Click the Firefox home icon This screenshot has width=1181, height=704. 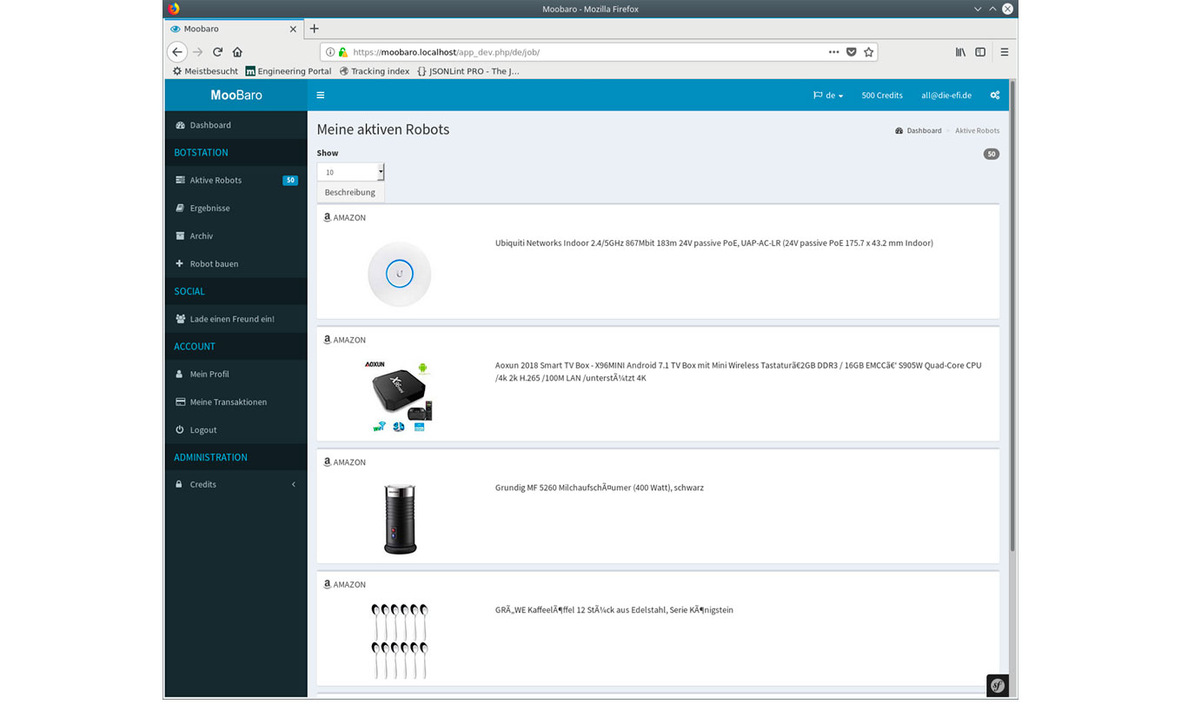[237, 52]
